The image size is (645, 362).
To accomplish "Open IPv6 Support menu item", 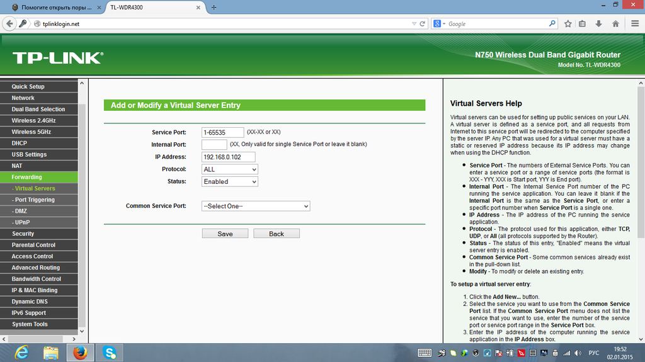I will pyautogui.click(x=38, y=313).
